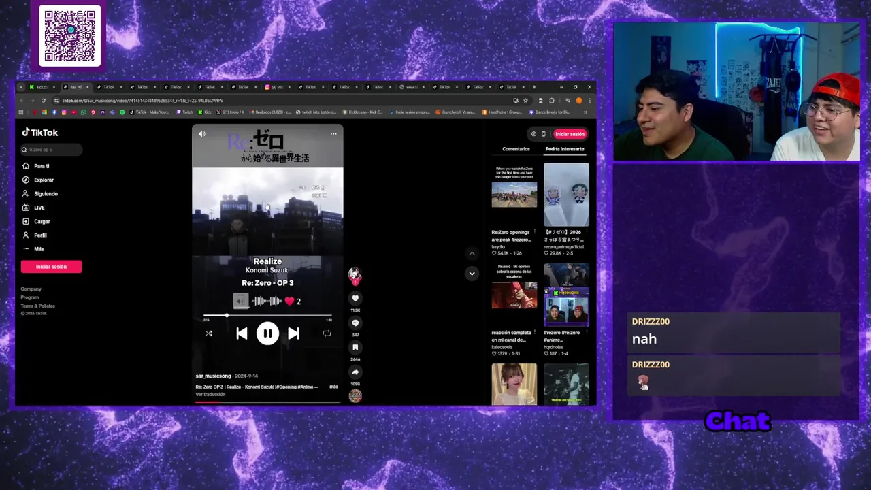
Task: Toggle the in-video shuffle icon
Action: click(x=208, y=333)
